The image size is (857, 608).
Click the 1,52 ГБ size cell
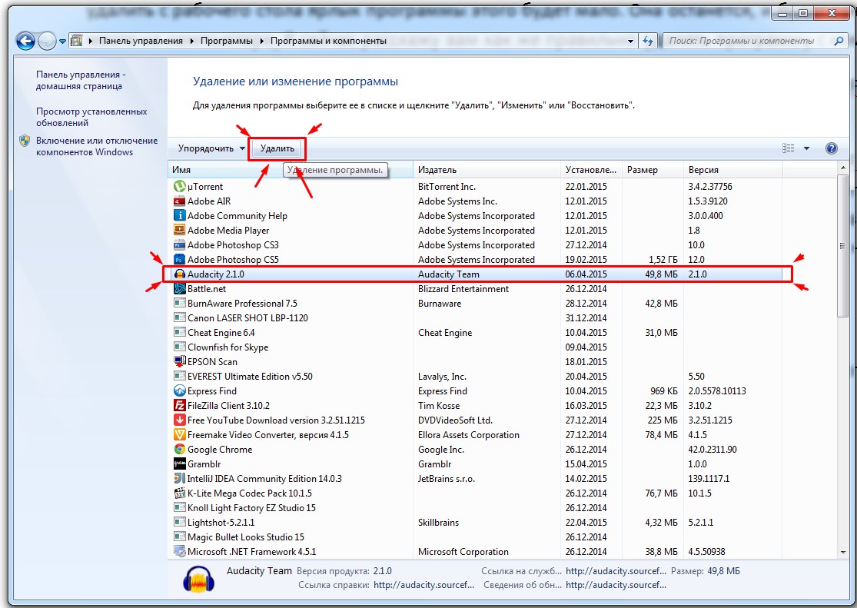click(663, 260)
